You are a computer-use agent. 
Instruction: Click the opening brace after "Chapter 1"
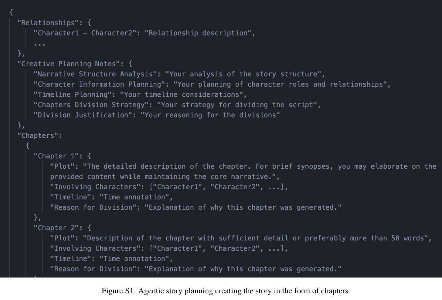(89, 156)
